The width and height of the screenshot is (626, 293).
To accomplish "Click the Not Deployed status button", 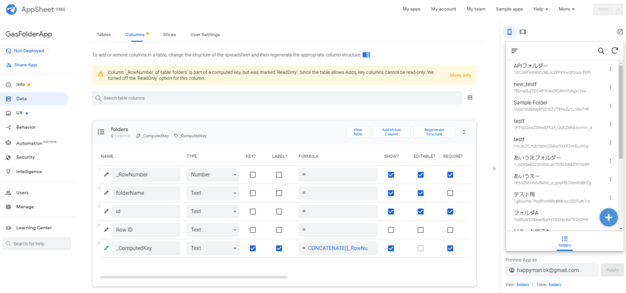I will pyautogui.click(x=25, y=50).
